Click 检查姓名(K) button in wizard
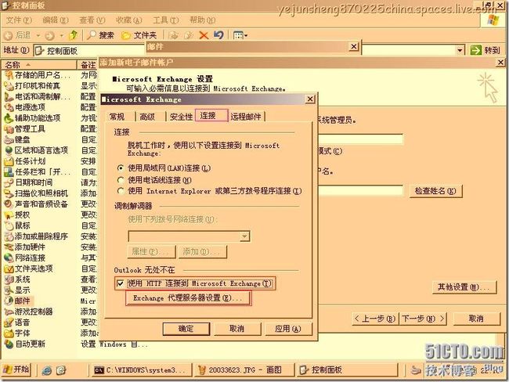Image resolution: width=509 pixels, height=382 pixels. (435, 191)
